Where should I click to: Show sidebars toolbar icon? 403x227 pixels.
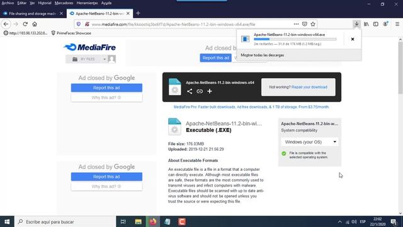(375, 24)
